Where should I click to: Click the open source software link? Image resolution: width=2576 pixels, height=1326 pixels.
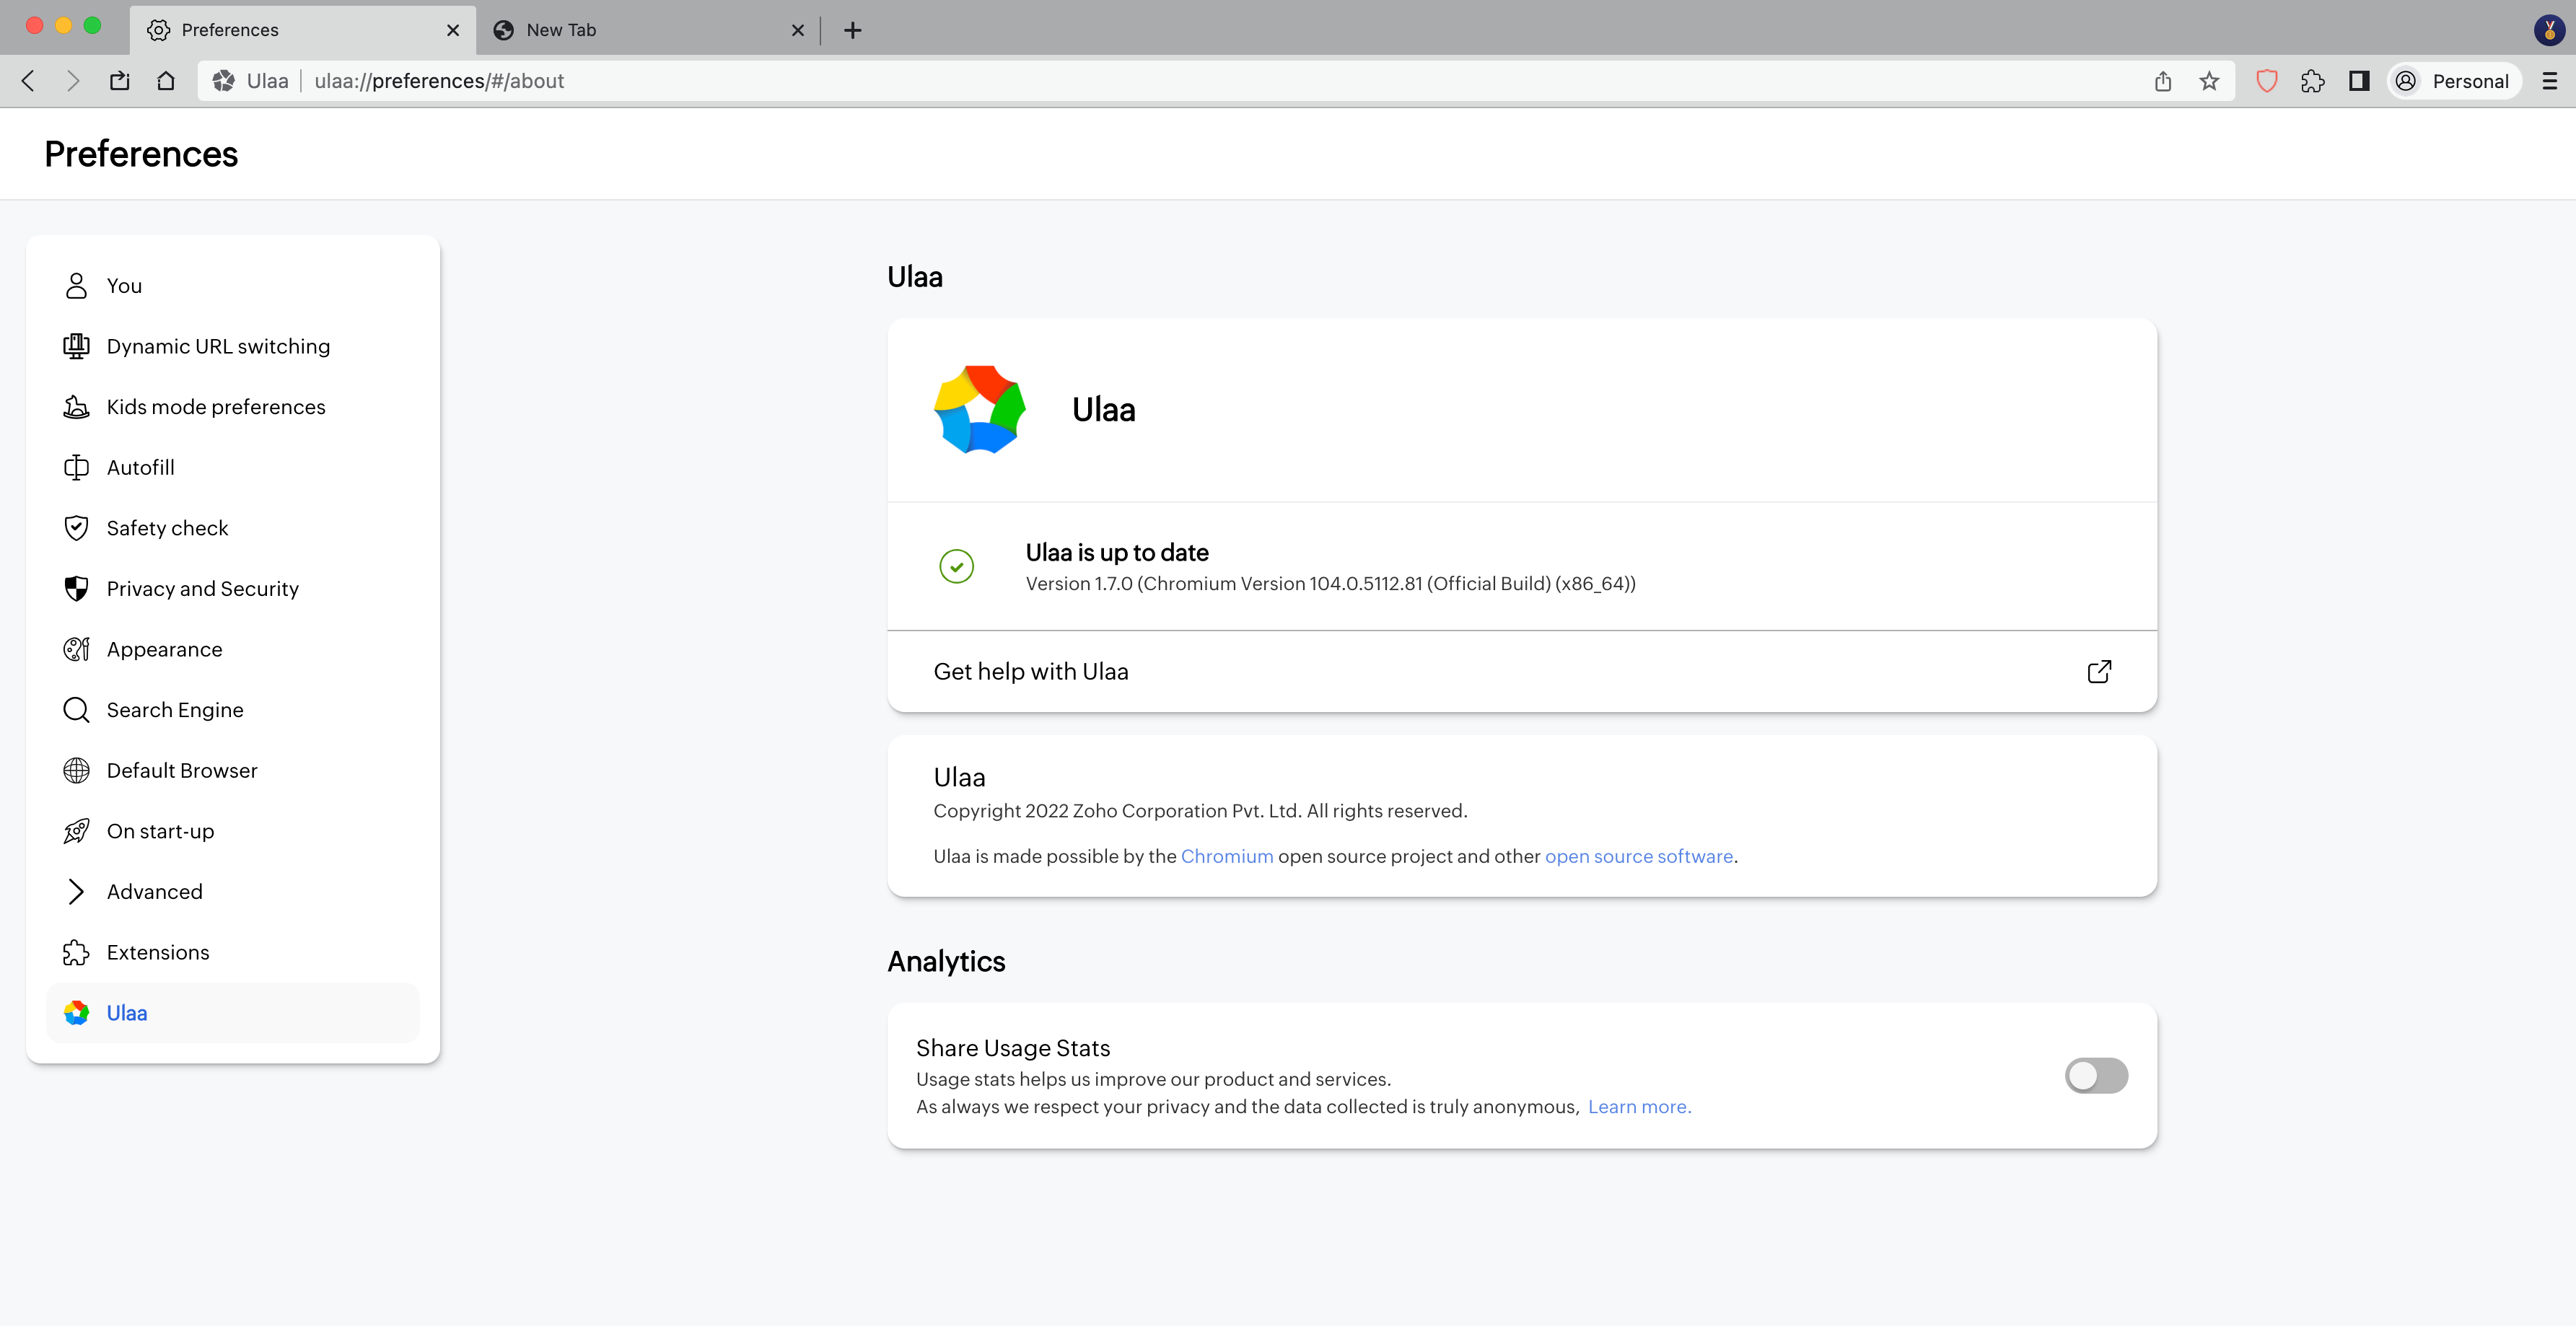pyautogui.click(x=1638, y=856)
